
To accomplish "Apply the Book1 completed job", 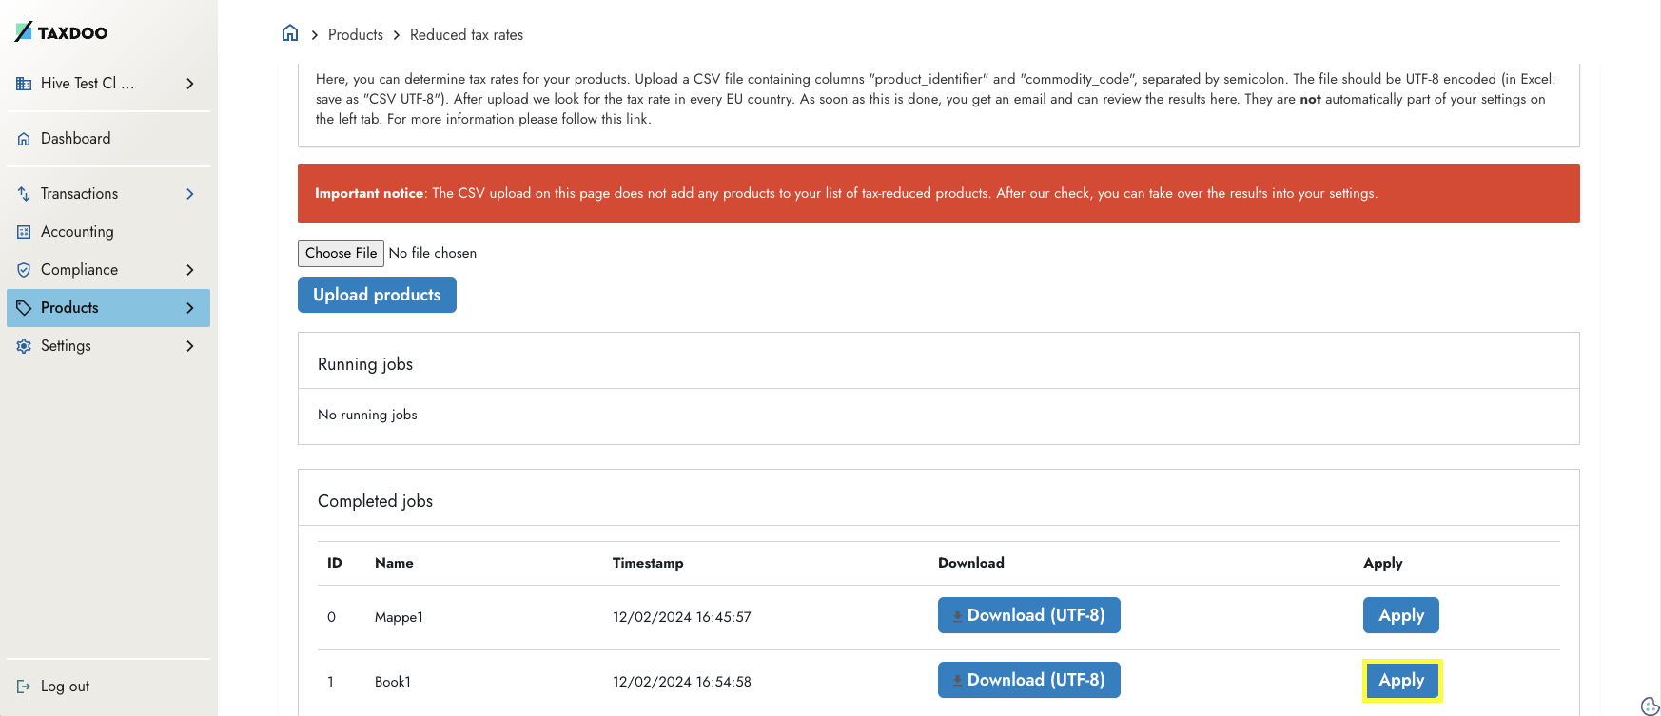I will coord(1401,681).
